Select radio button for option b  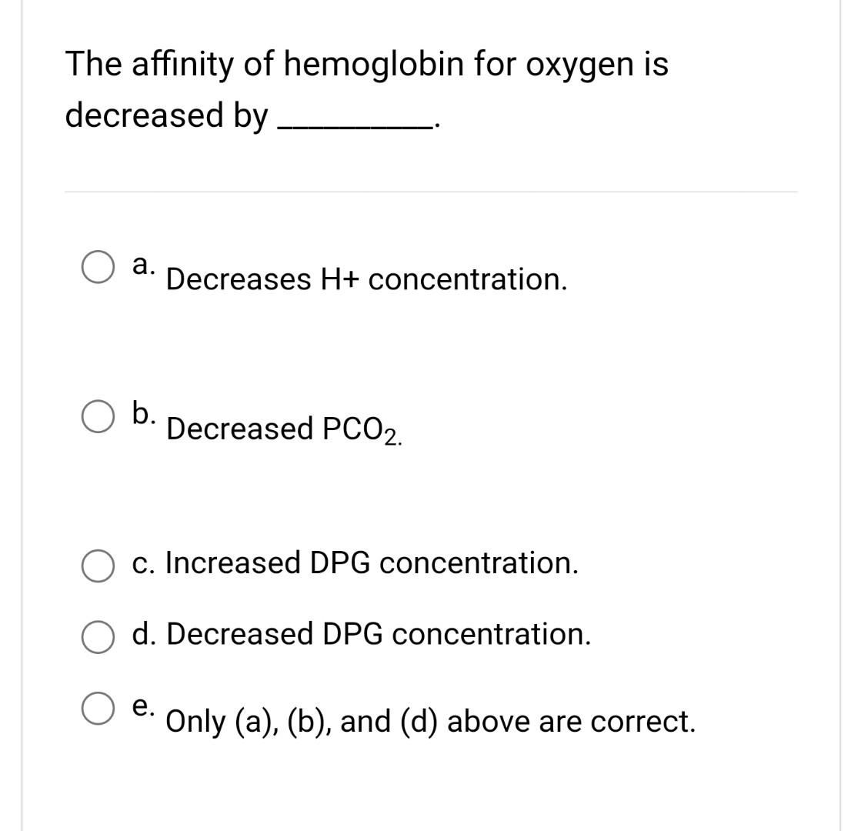coord(97,416)
